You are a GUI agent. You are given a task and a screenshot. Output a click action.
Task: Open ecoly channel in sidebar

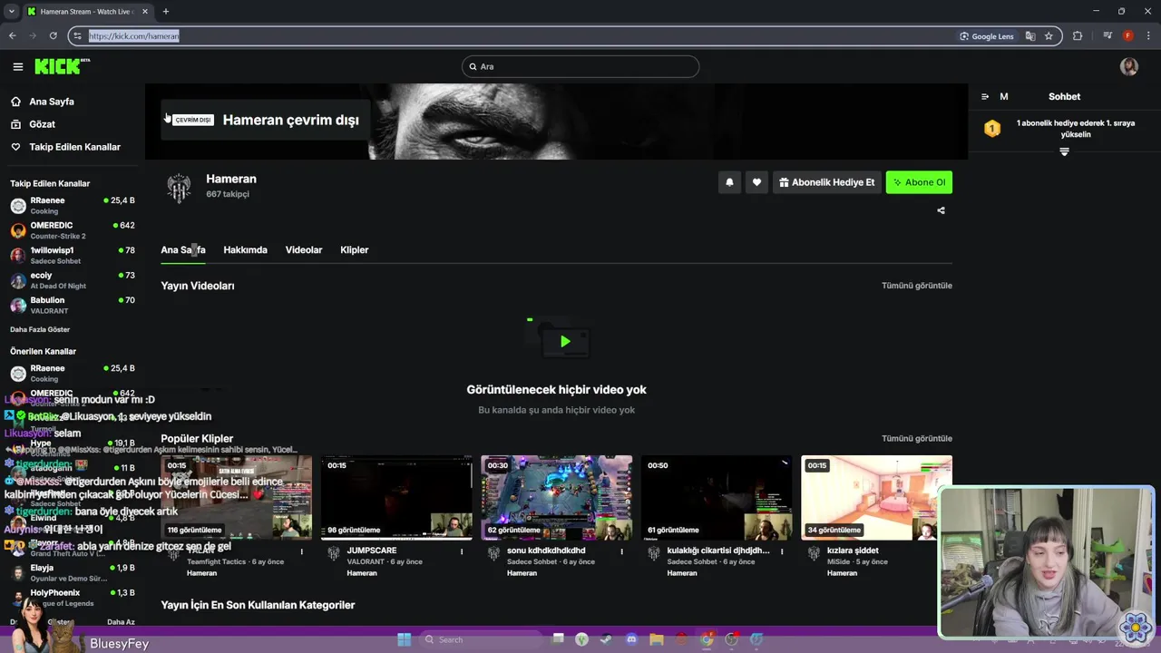pos(73,280)
